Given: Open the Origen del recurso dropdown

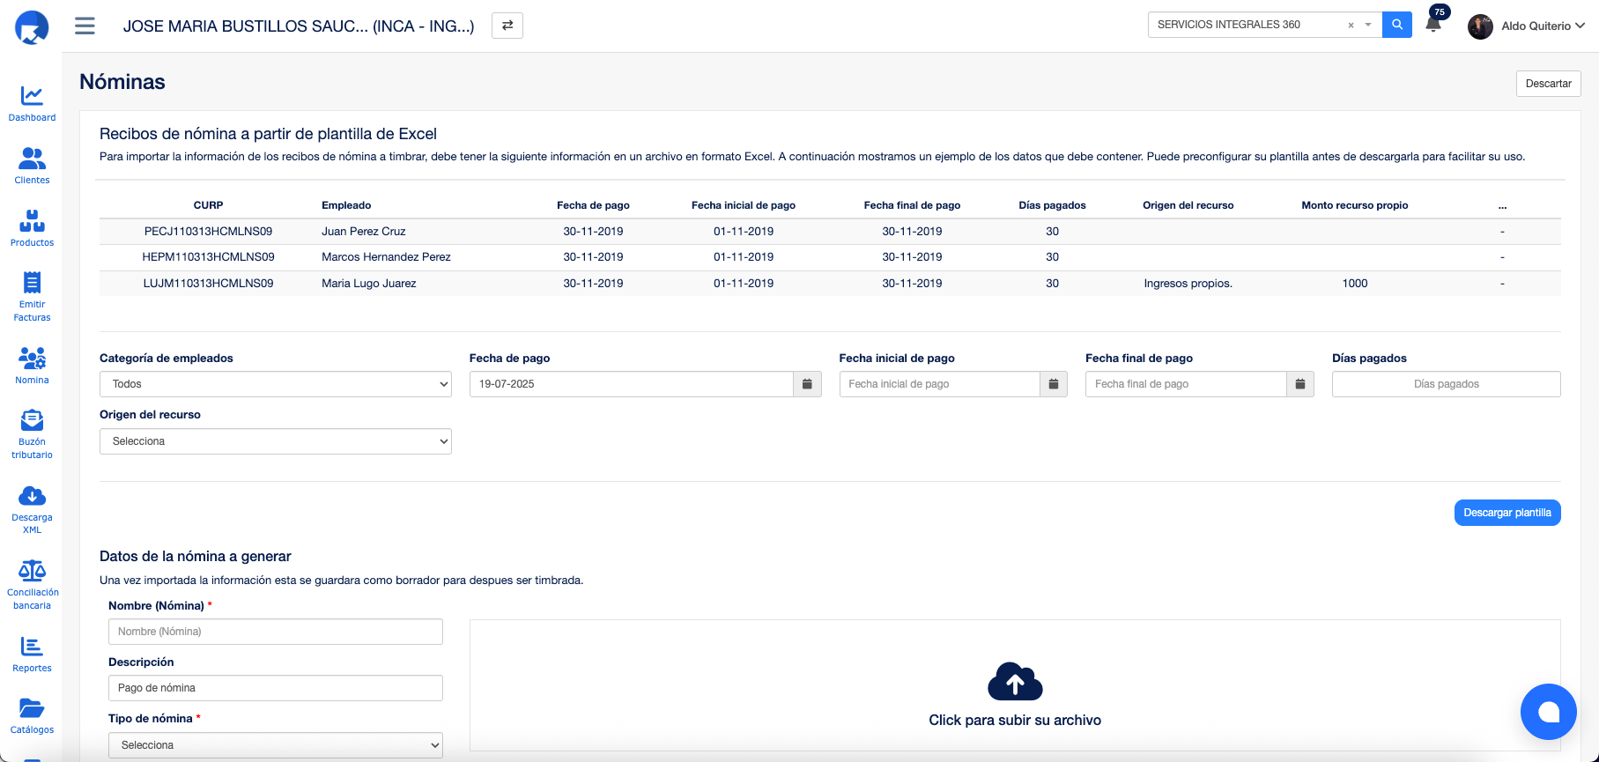Looking at the screenshot, I should (x=275, y=441).
